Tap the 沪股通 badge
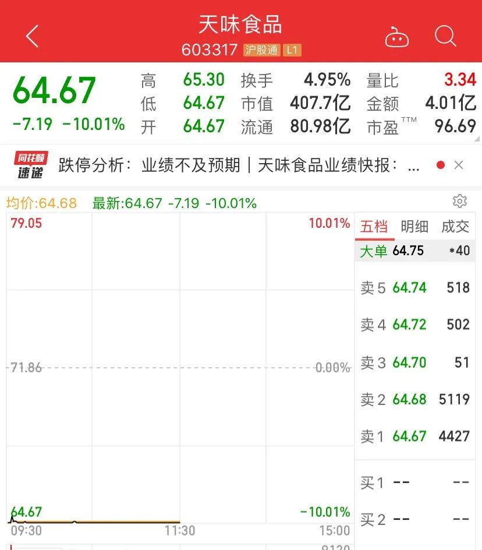482x550 pixels. (x=261, y=50)
